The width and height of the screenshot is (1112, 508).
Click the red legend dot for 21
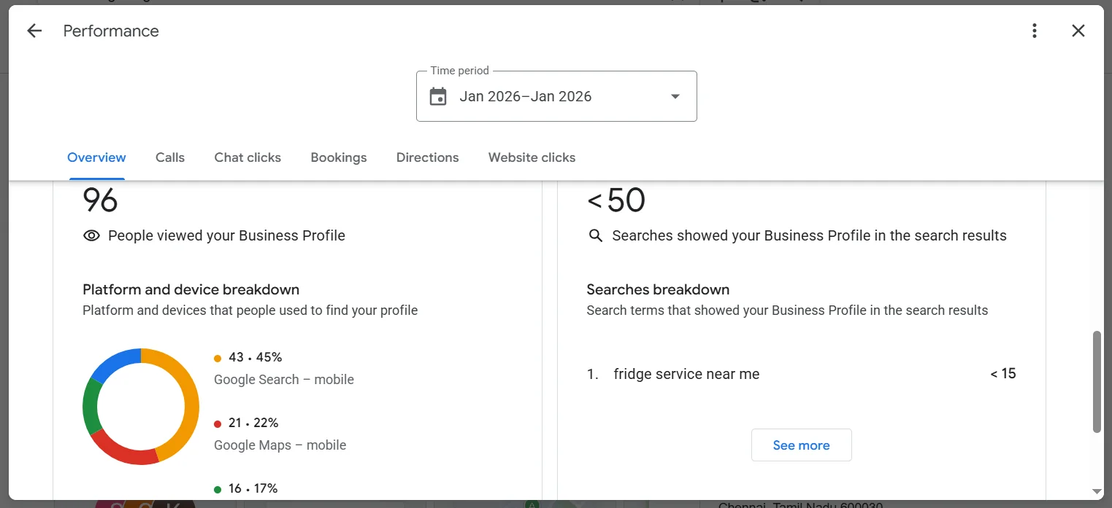(218, 423)
